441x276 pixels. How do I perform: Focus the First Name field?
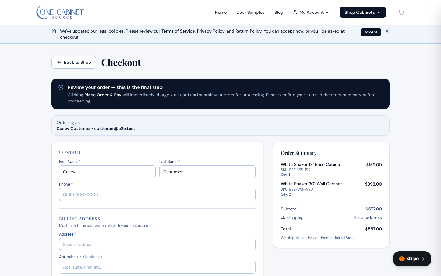(107, 172)
